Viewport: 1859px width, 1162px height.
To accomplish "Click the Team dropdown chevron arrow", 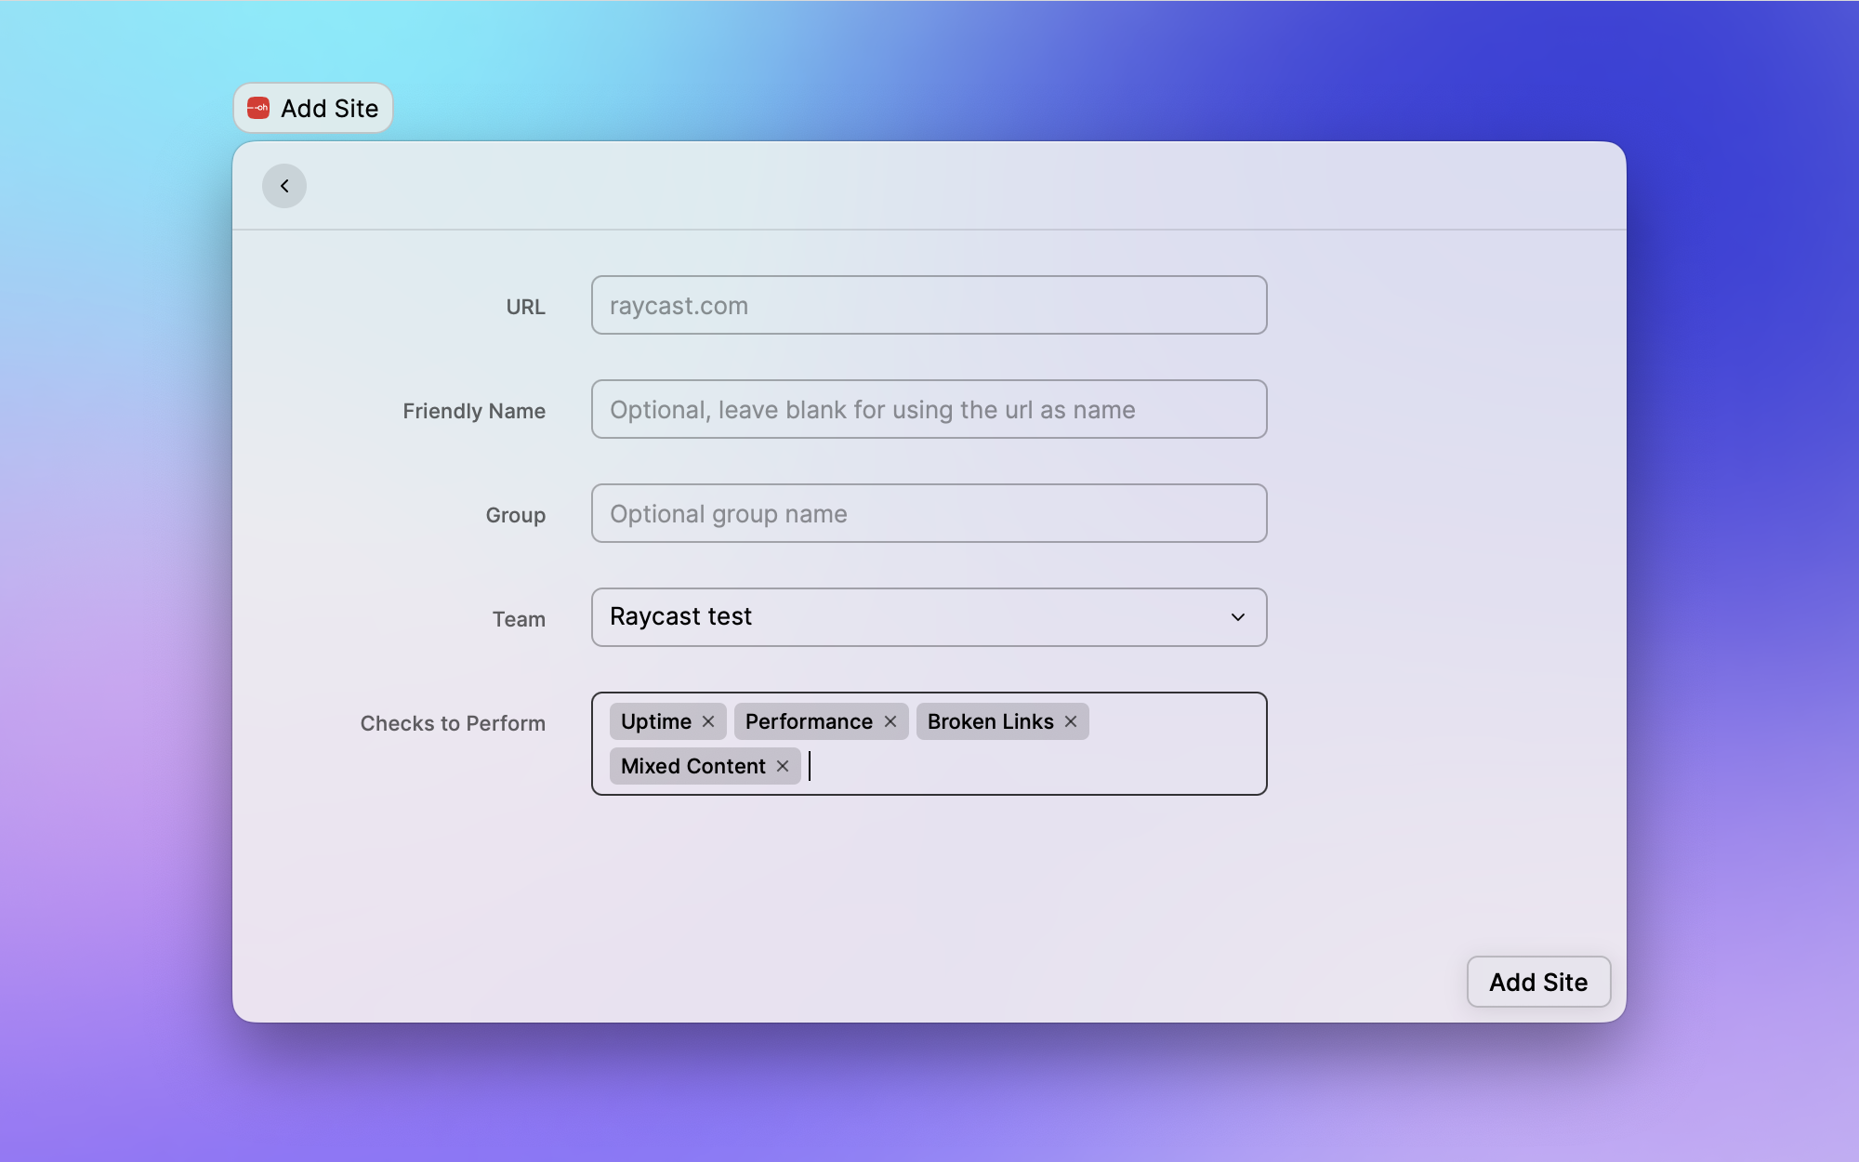I will tap(1236, 617).
